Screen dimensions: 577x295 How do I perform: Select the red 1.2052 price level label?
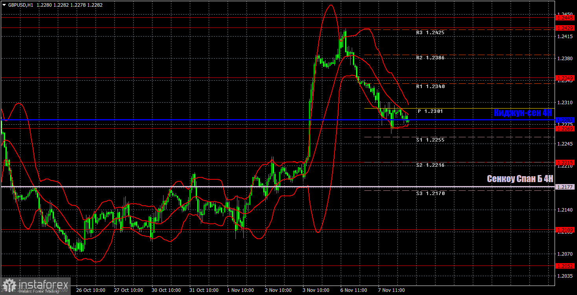565,266
